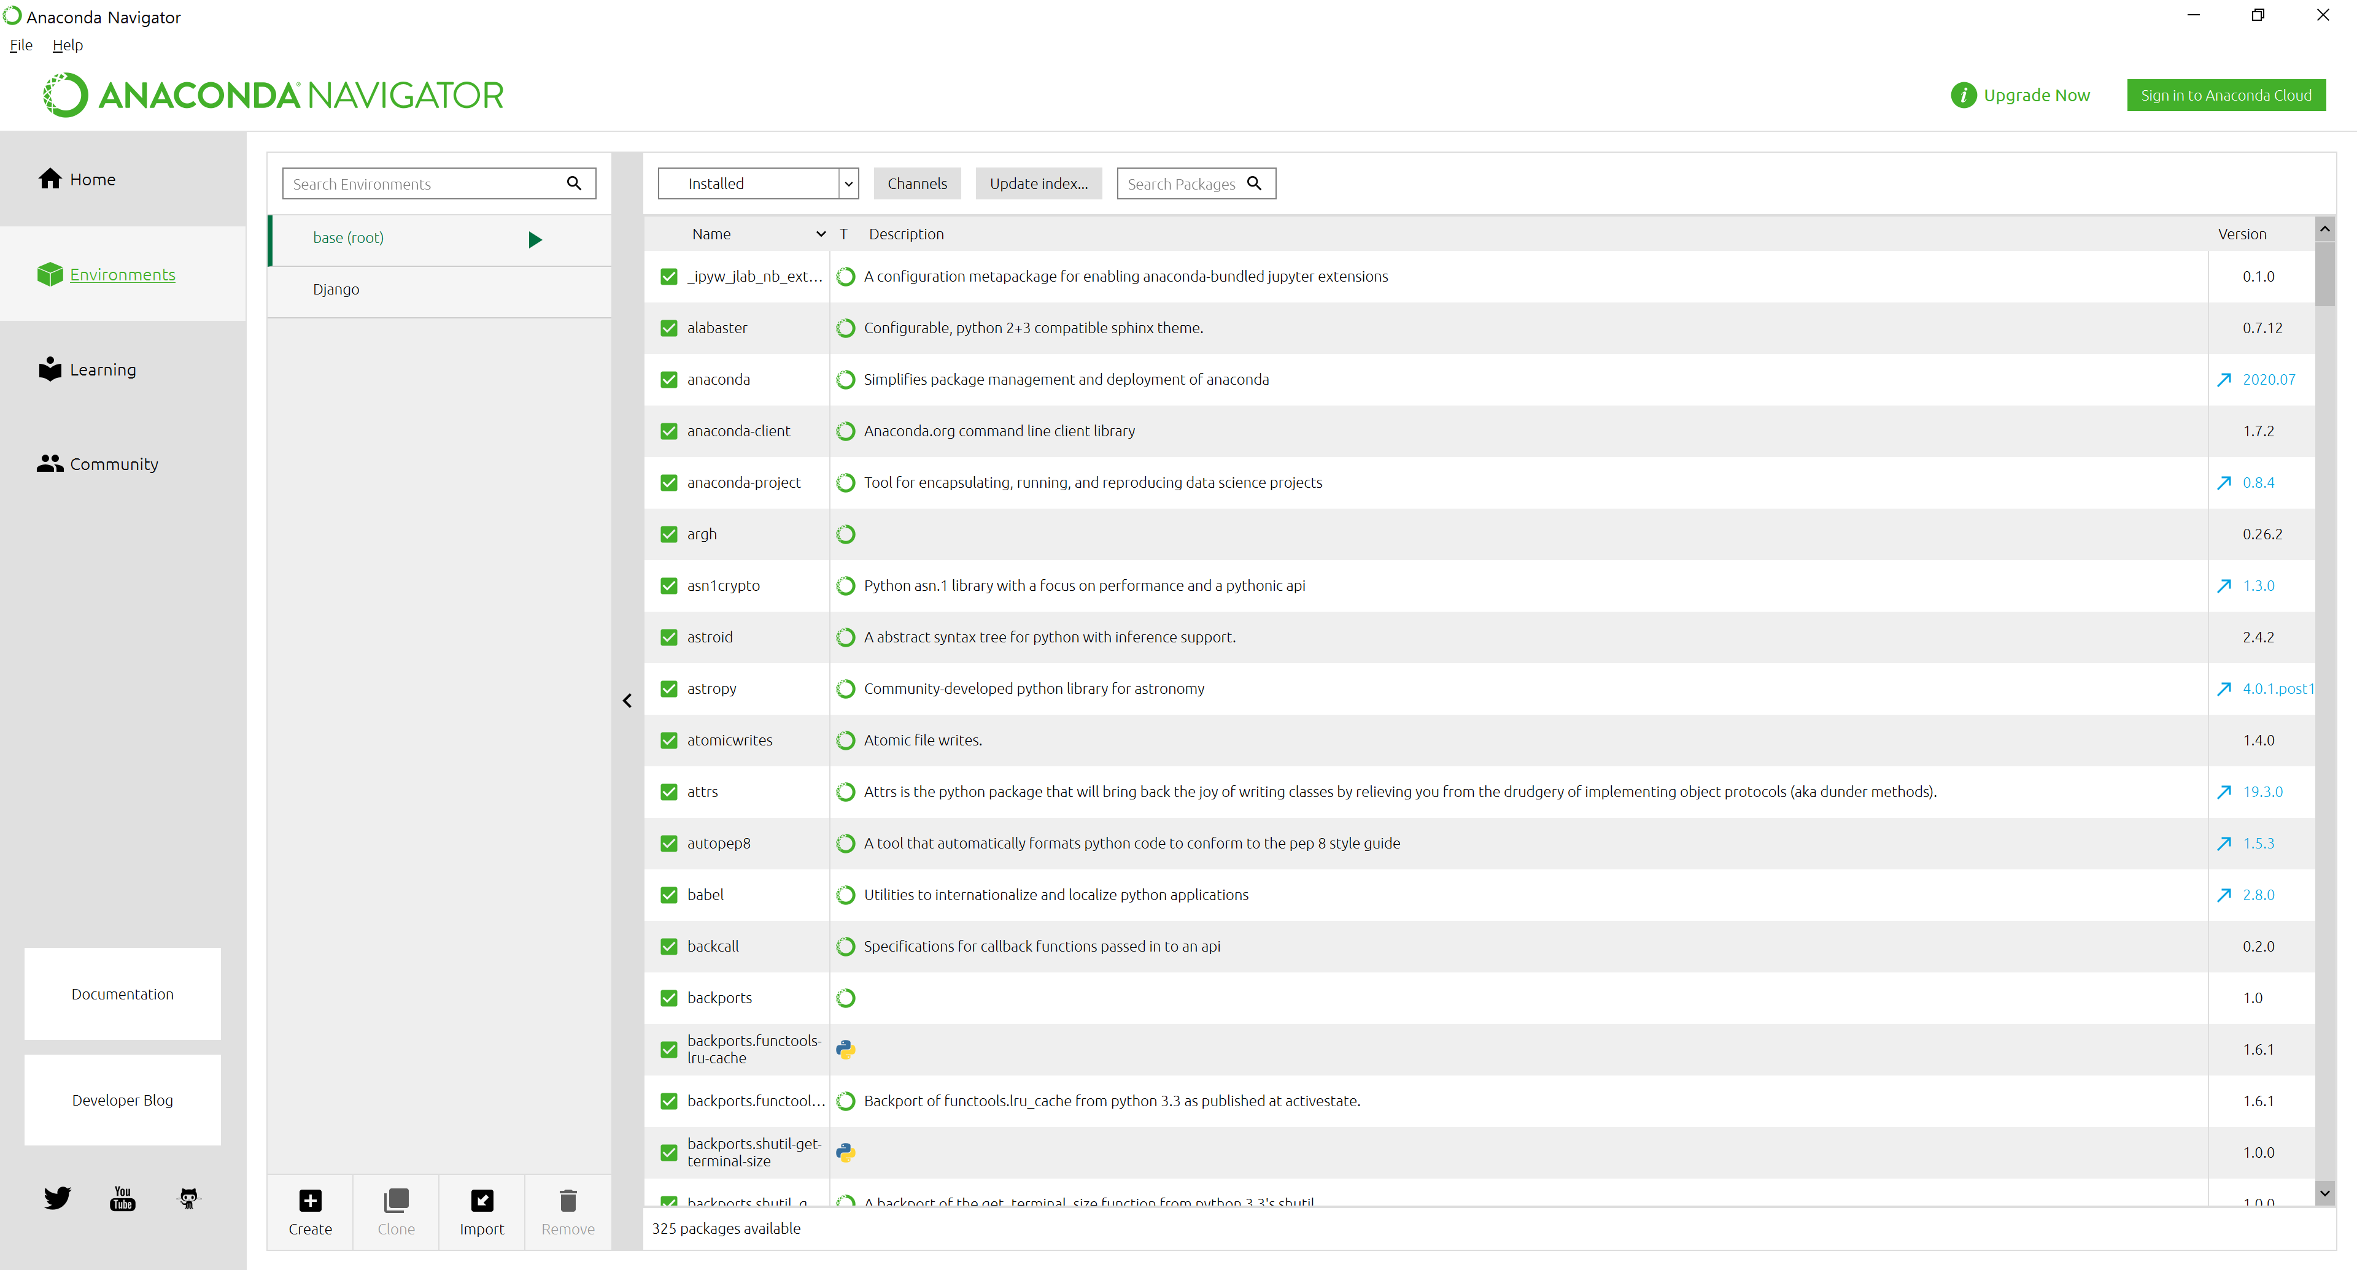Viewport: 2357px width, 1270px height.
Task: Click the Create environment plus icon
Action: click(310, 1199)
